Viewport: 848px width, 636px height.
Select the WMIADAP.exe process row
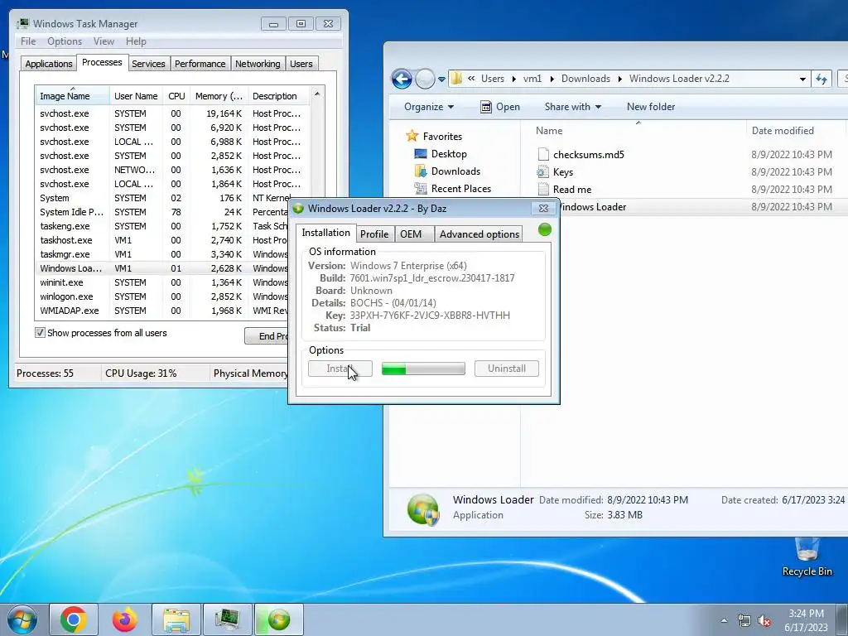click(162, 311)
